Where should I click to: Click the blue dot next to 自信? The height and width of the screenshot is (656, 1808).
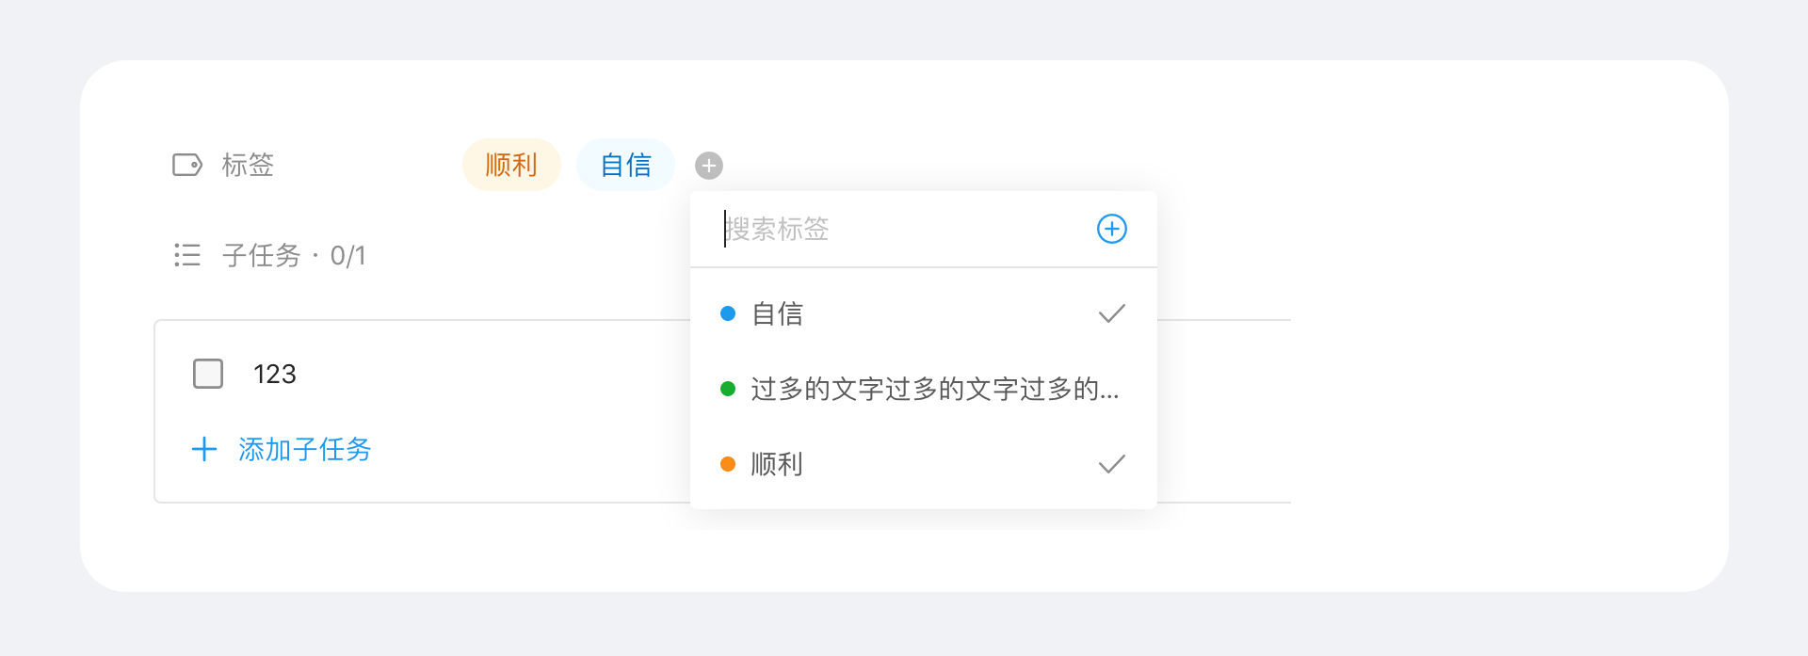728,313
